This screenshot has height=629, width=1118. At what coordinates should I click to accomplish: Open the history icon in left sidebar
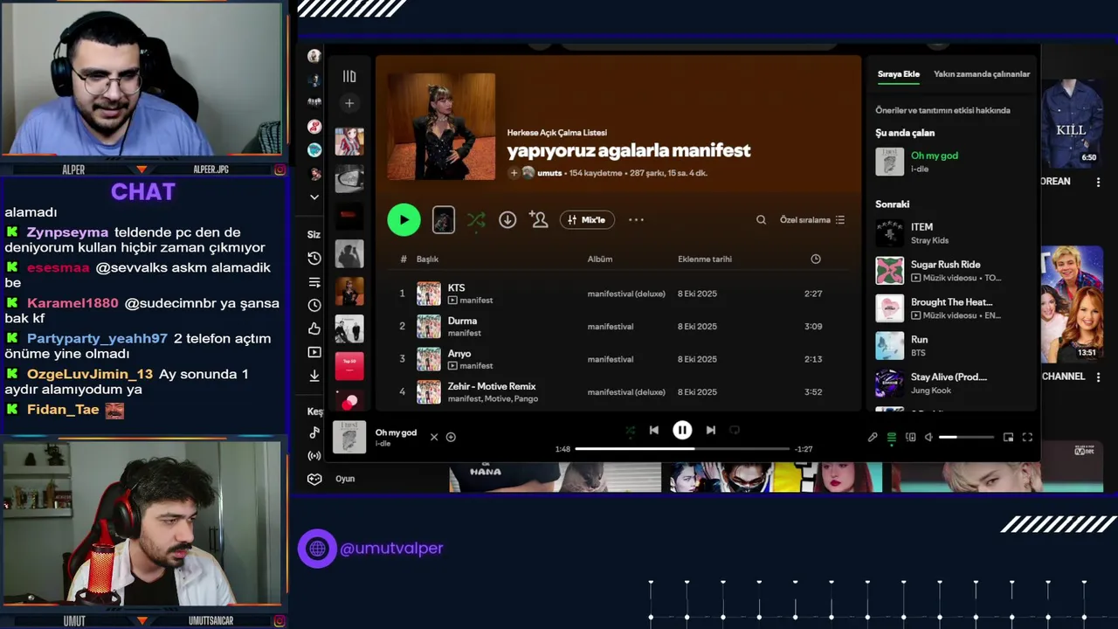(314, 259)
